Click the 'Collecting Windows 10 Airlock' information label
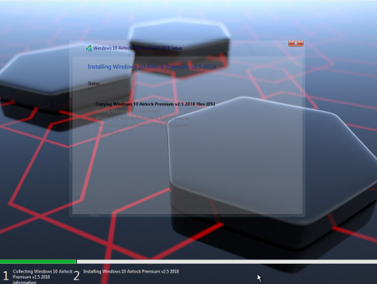 pos(42,276)
